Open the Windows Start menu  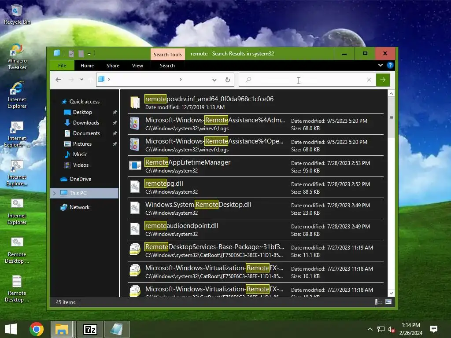(x=11, y=329)
